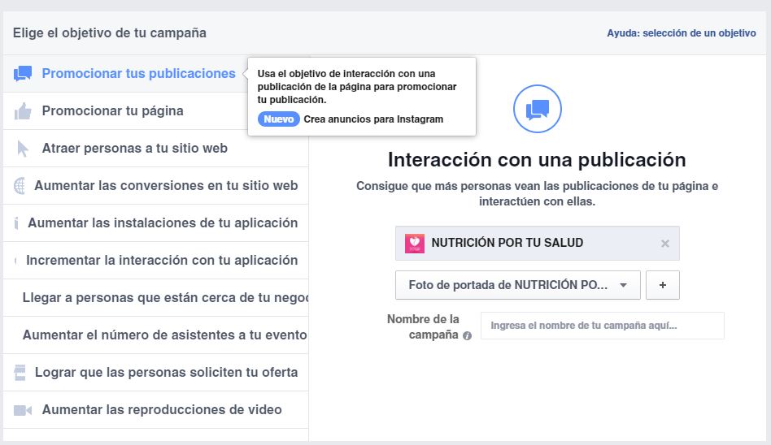The width and height of the screenshot is (771, 445).
Task: Click the thumbs-up icon beside Promocionar tu página
Action: 23,111
